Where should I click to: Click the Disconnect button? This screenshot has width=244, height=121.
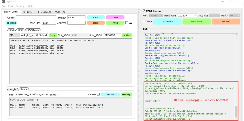tap(167, 22)
